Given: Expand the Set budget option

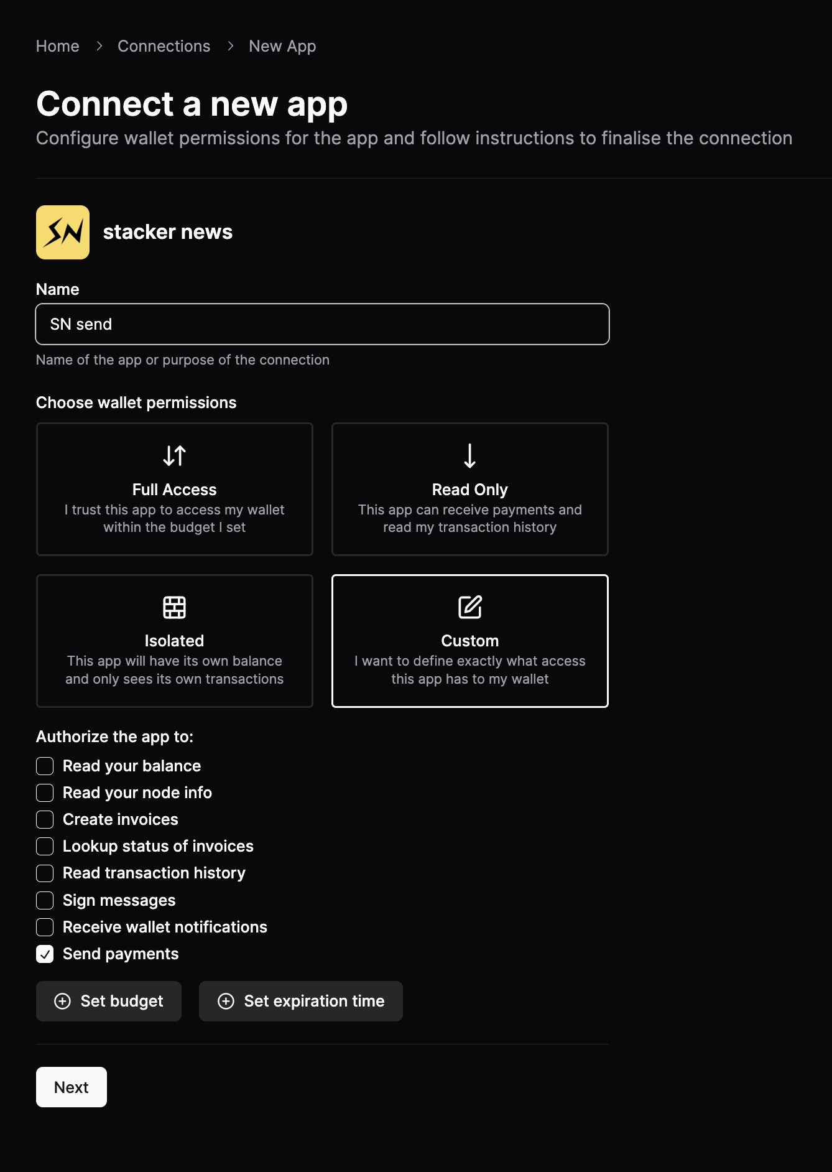Looking at the screenshot, I should 109,1001.
